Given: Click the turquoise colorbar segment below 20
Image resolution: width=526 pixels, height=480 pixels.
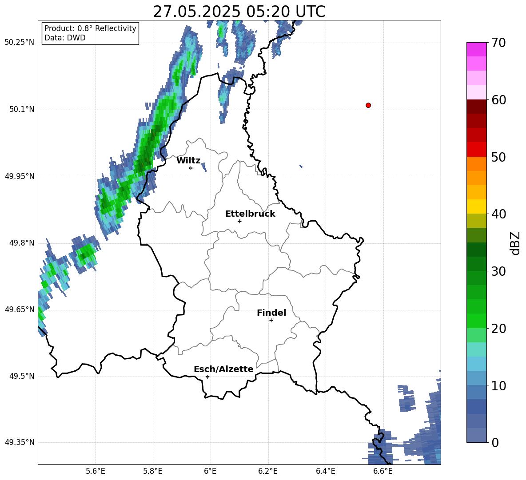Looking at the screenshot, I should coord(476,349).
